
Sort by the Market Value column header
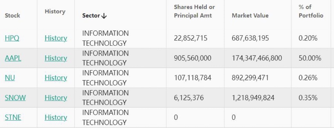click(250, 16)
